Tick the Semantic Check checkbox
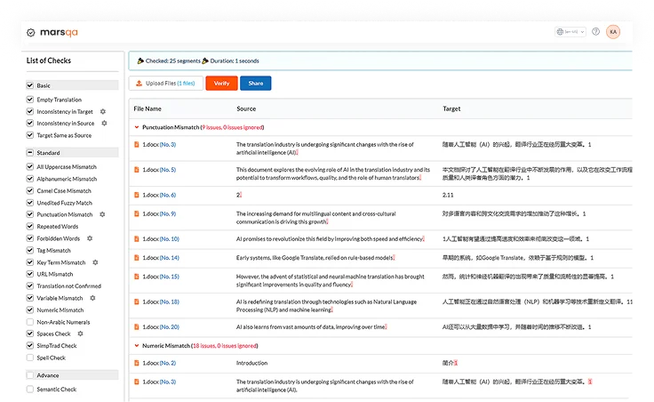Screen dimensions: 654x402 pyautogui.click(x=31, y=389)
